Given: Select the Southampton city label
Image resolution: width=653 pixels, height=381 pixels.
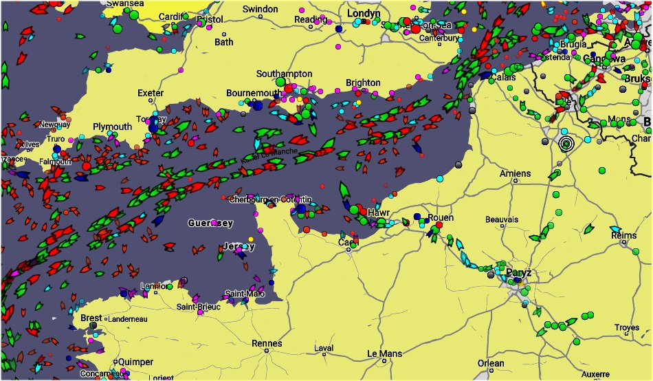Looking at the screenshot, I should (284, 74).
